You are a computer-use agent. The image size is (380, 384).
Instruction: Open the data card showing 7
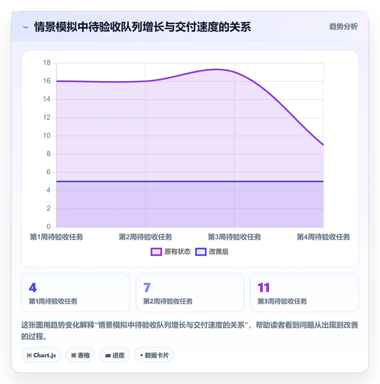[190, 293]
